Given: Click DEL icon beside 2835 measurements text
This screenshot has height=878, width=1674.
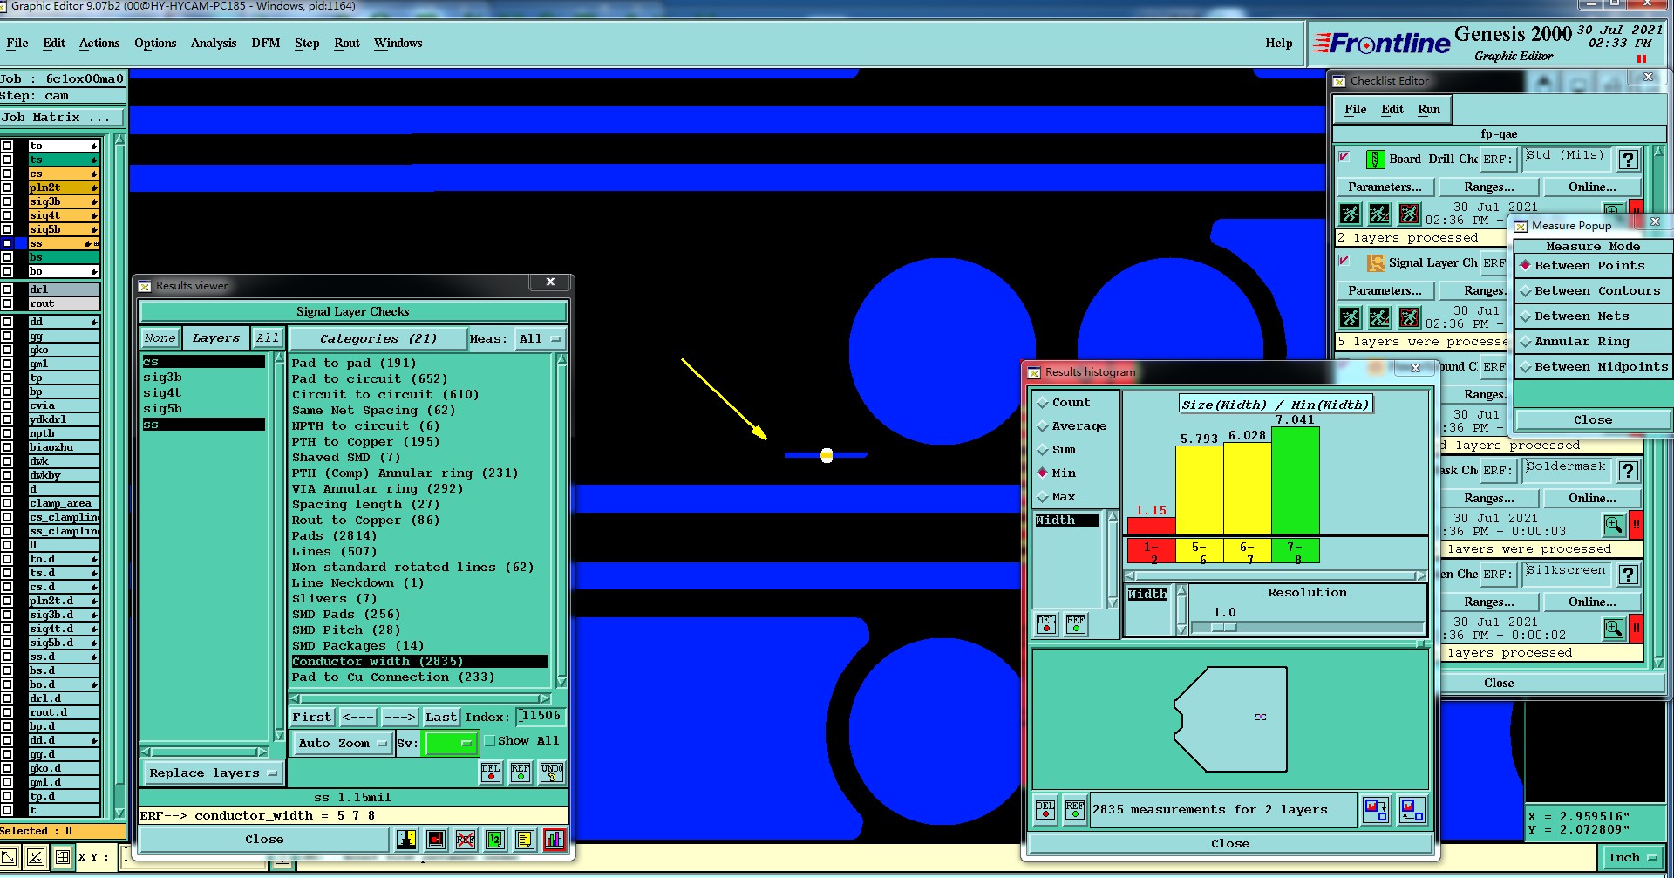Looking at the screenshot, I should pos(1045,810).
